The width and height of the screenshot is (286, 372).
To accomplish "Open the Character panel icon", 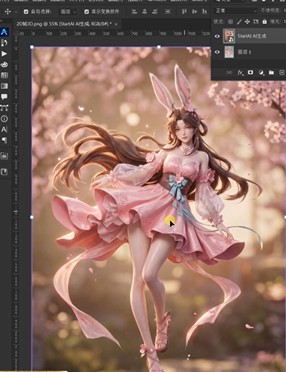I will tap(5, 130).
